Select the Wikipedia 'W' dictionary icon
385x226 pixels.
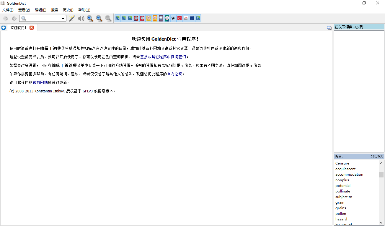173,18
